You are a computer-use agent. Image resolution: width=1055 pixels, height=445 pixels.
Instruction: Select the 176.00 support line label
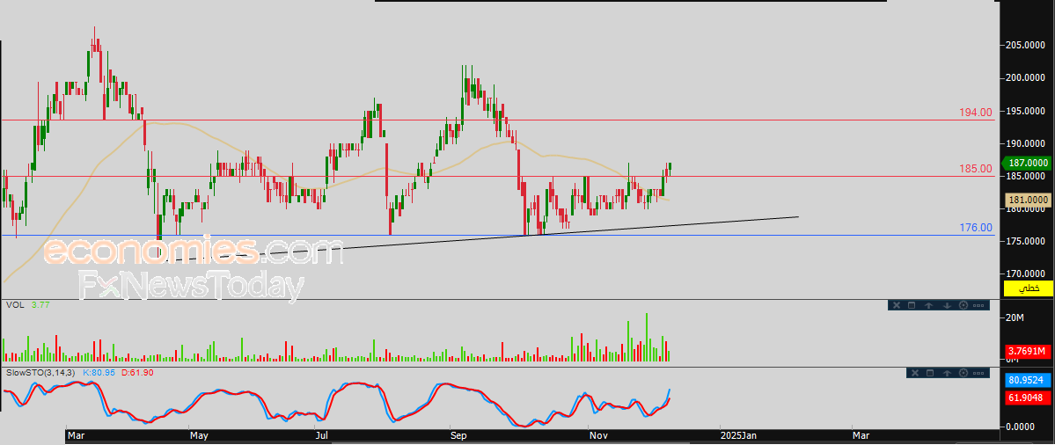click(x=976, y=228)
